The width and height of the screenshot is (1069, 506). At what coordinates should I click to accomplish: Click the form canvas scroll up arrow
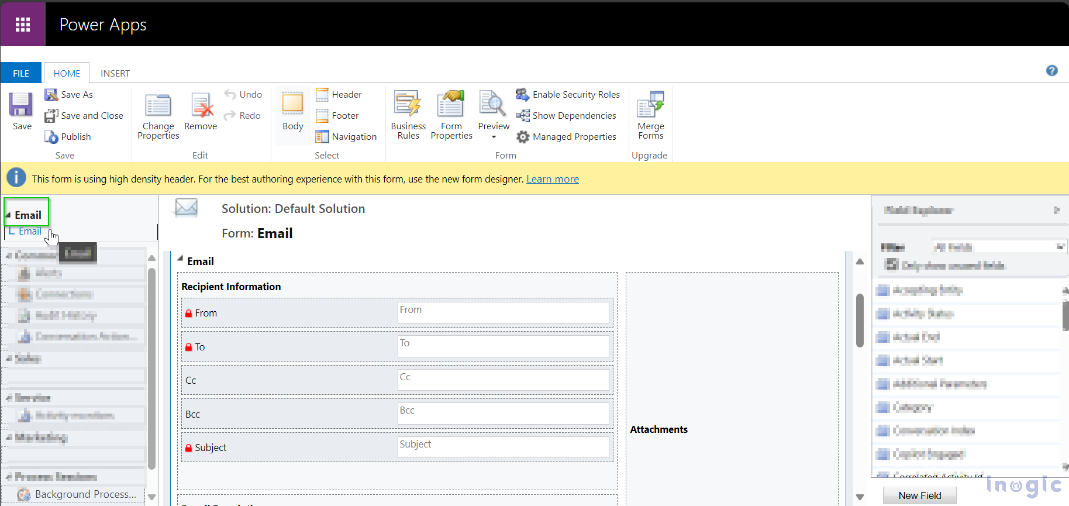pos(860,261)
